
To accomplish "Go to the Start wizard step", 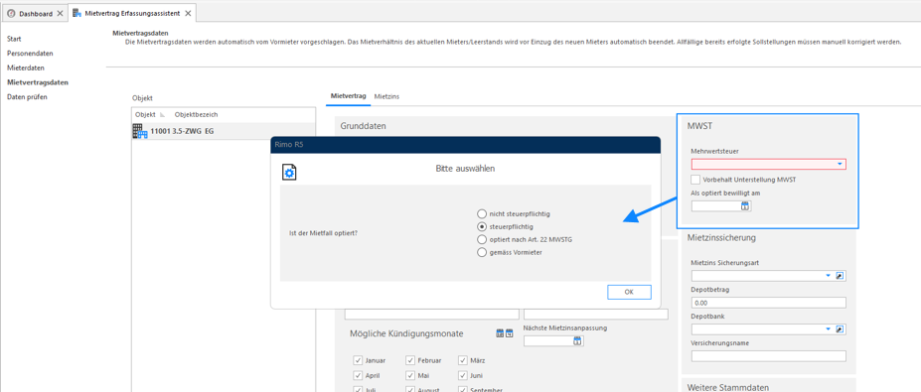I will pos(14,39).
